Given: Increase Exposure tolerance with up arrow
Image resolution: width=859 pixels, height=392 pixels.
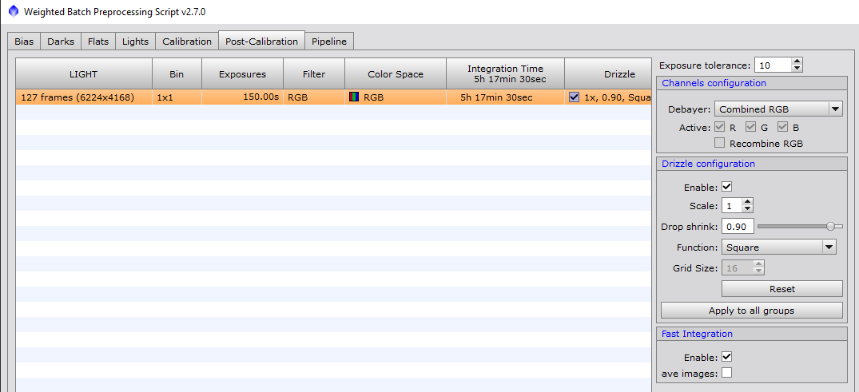Looking at the screenshot, I should tap(797, 61).
